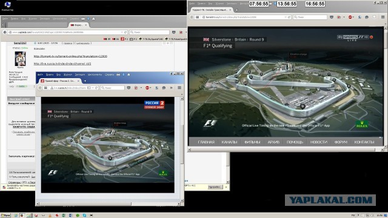Open the Р 2 bookmark with red icon
Viewport: 388px width, 218px height.
124,39
